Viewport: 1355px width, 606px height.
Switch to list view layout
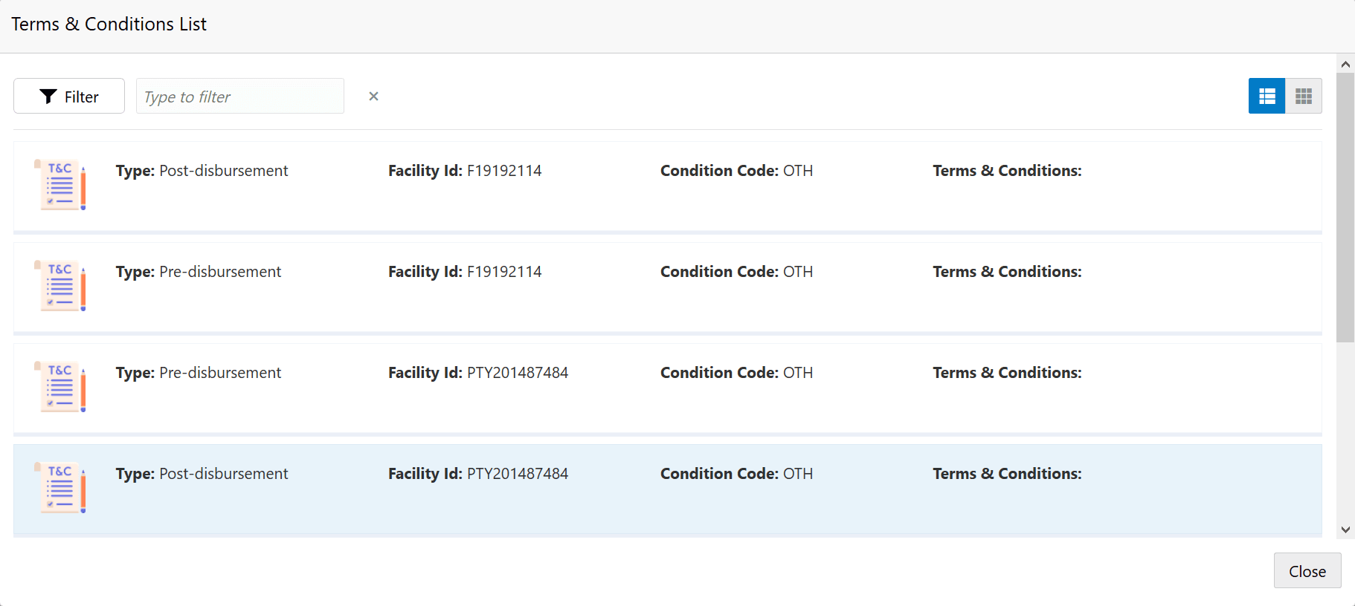1267,96
